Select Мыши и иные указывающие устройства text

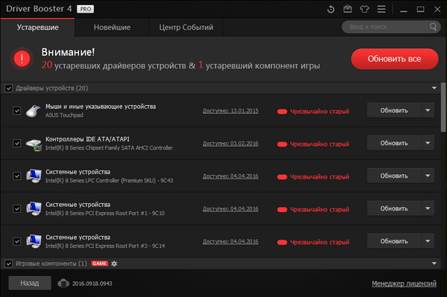point(101,106)
